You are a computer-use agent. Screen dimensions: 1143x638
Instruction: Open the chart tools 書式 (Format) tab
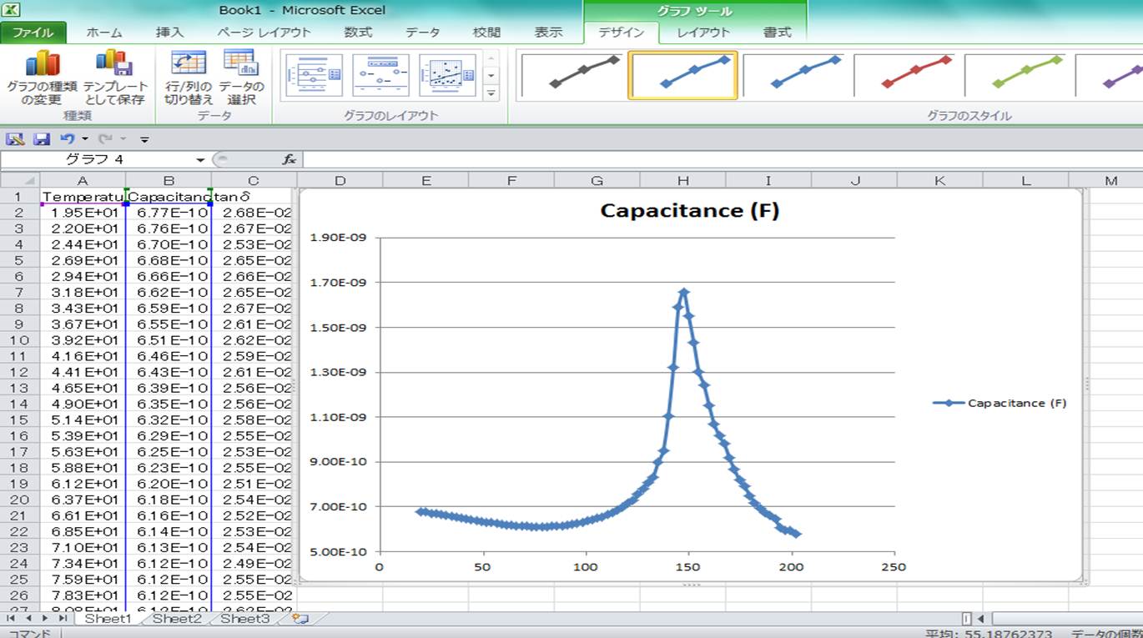[x=778, y=33]
